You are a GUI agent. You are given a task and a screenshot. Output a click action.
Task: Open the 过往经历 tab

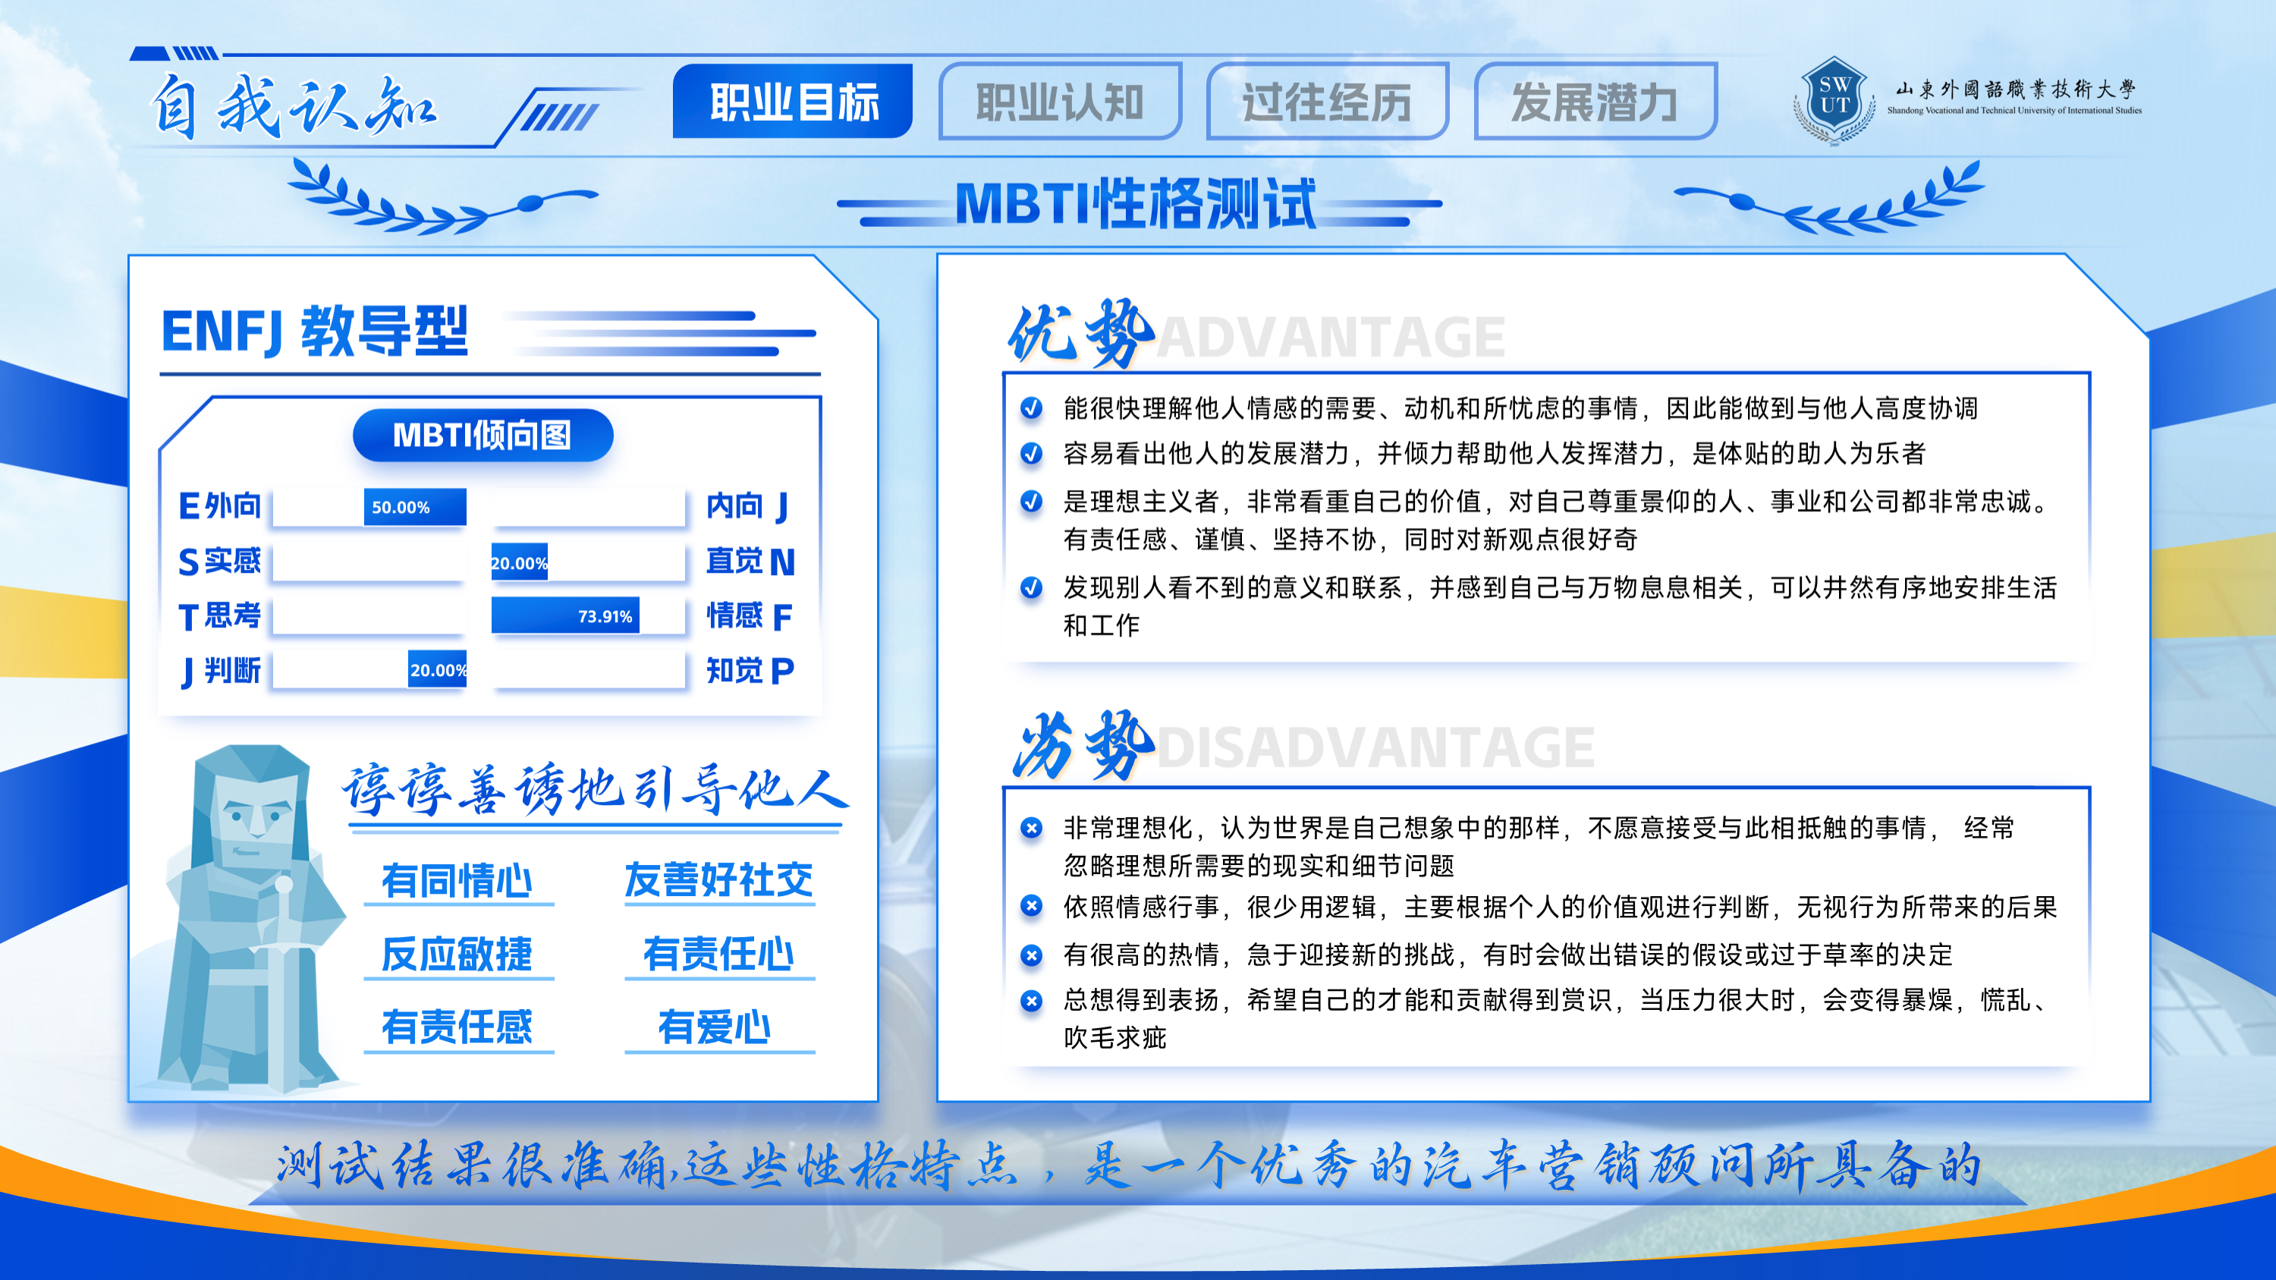pos(1327,101)
